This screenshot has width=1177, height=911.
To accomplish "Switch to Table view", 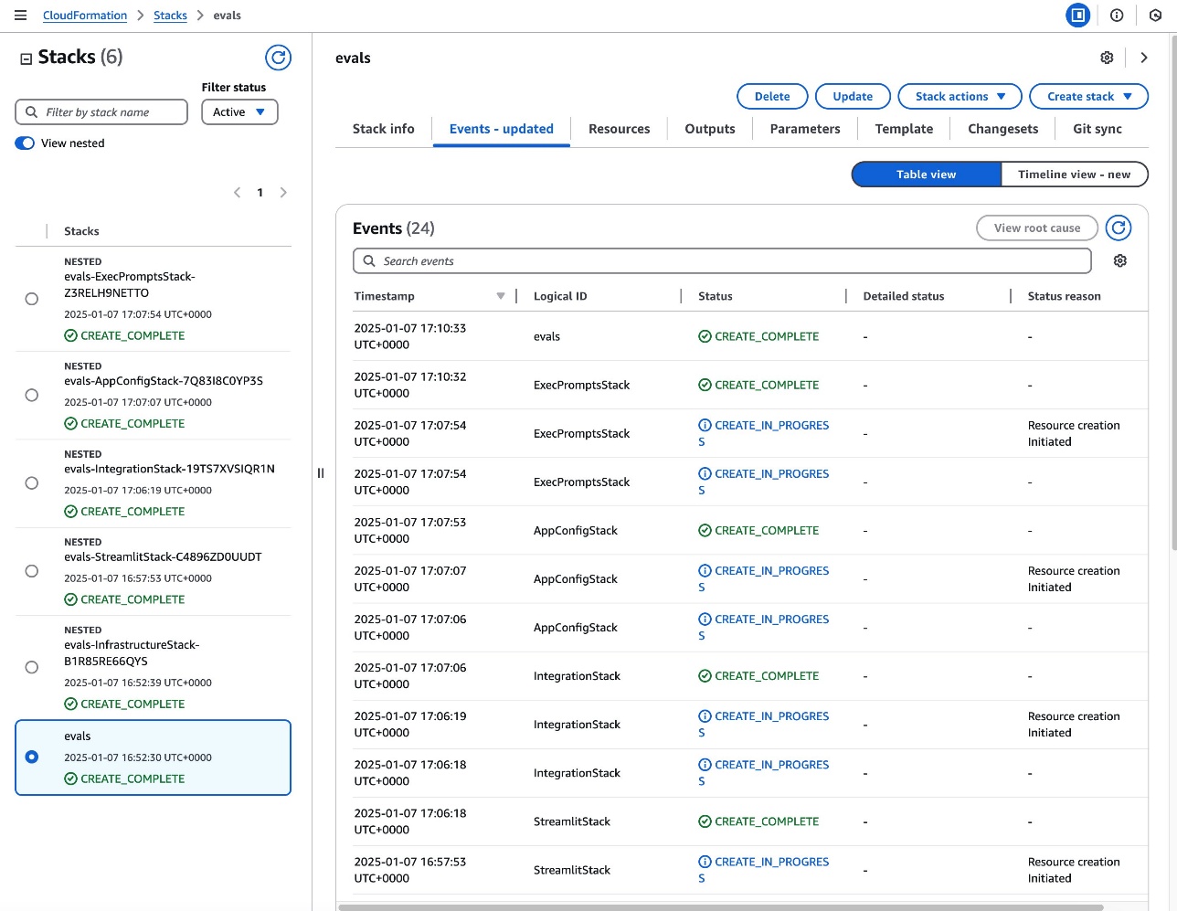I will [927, 174].
